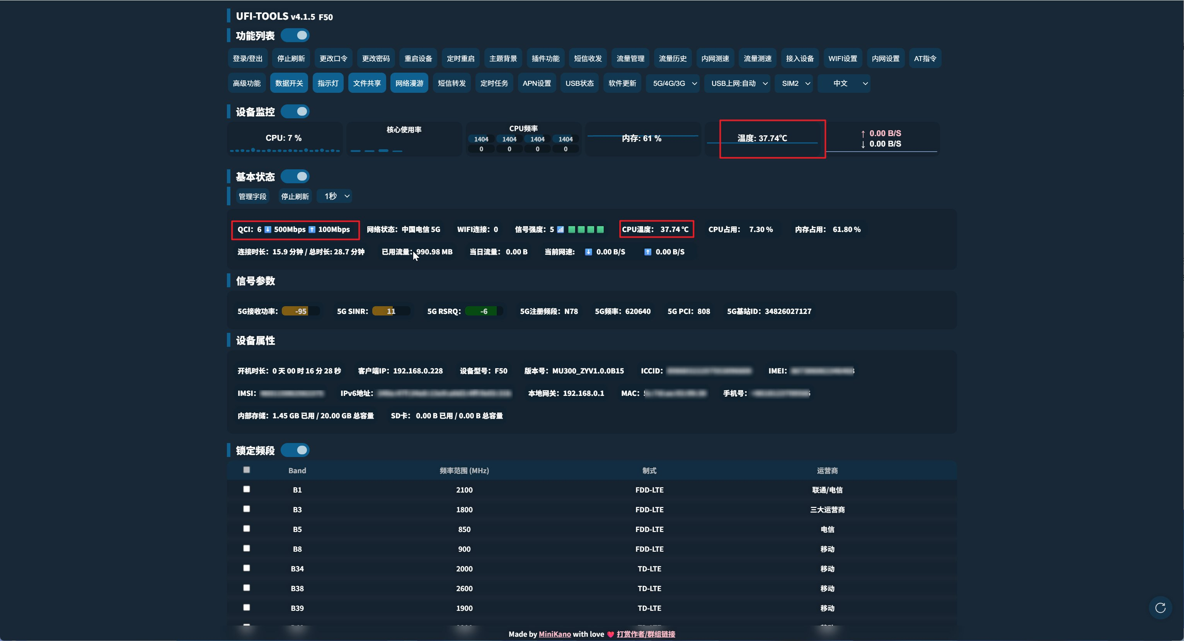Click the floating refresh circle icon
The height and width of the screenshot is (641, 1184).
tap(1160, 608)
